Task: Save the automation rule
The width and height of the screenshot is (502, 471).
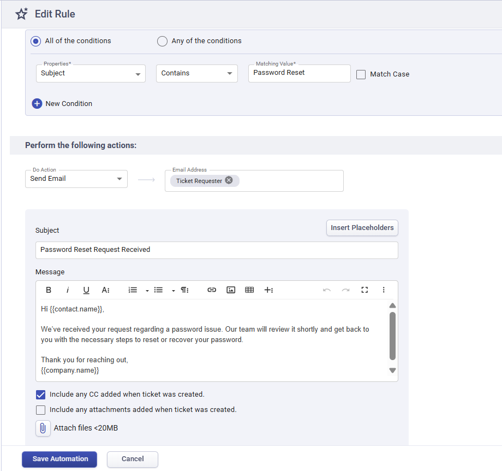Action: 59,459
